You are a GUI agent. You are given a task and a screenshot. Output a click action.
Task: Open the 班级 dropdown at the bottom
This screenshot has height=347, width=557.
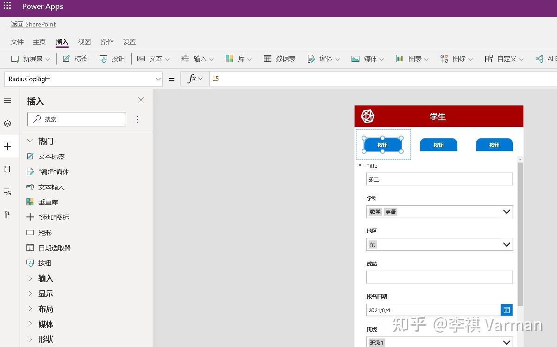pyautogui.click(x=506, y=341)
